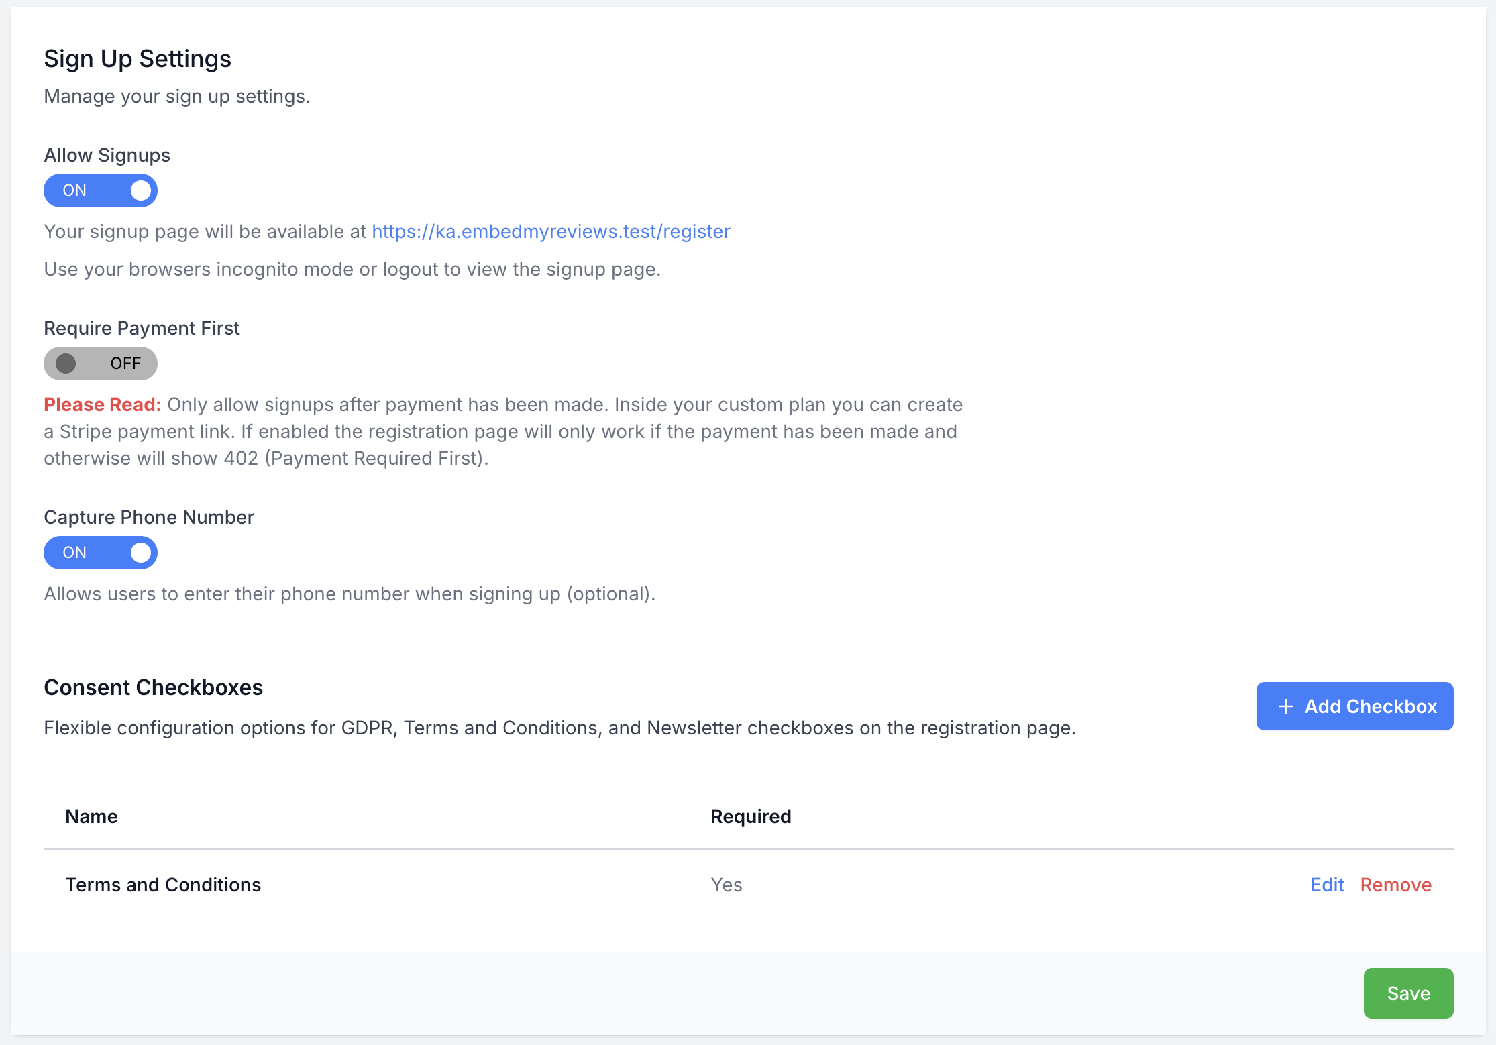Click the Capture Phone Number label
The width and height of the screenshot is (1496, 1045).
tap(148, 517)
